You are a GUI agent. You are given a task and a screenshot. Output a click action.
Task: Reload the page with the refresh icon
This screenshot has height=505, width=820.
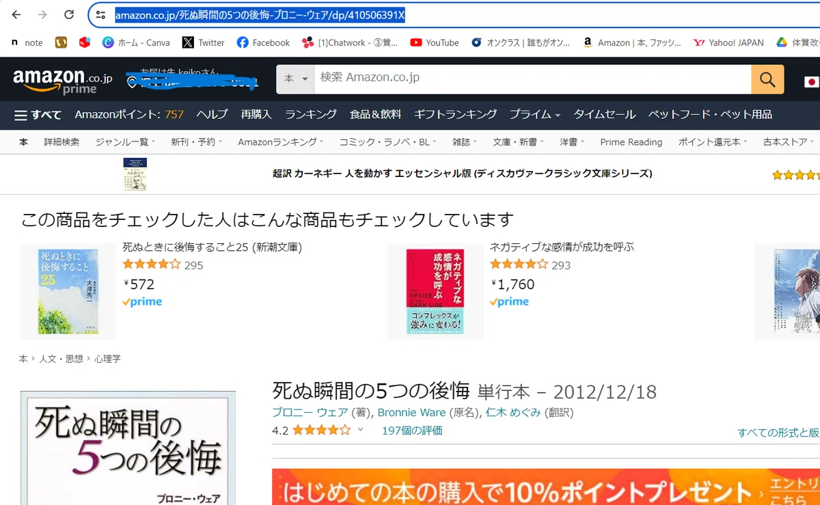(x=69, y=14)
